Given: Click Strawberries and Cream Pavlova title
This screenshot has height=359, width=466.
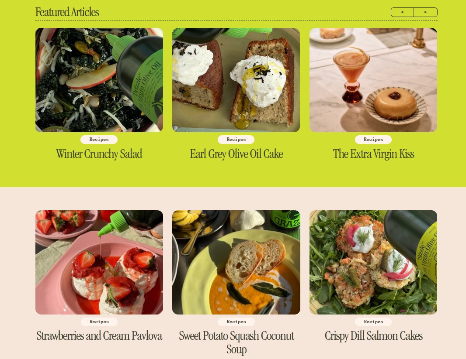Looking at the screenshot, I should click(99, 336).
